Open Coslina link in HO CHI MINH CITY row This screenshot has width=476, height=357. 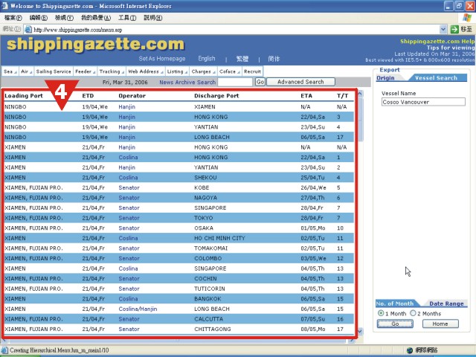tap(128, 238)
